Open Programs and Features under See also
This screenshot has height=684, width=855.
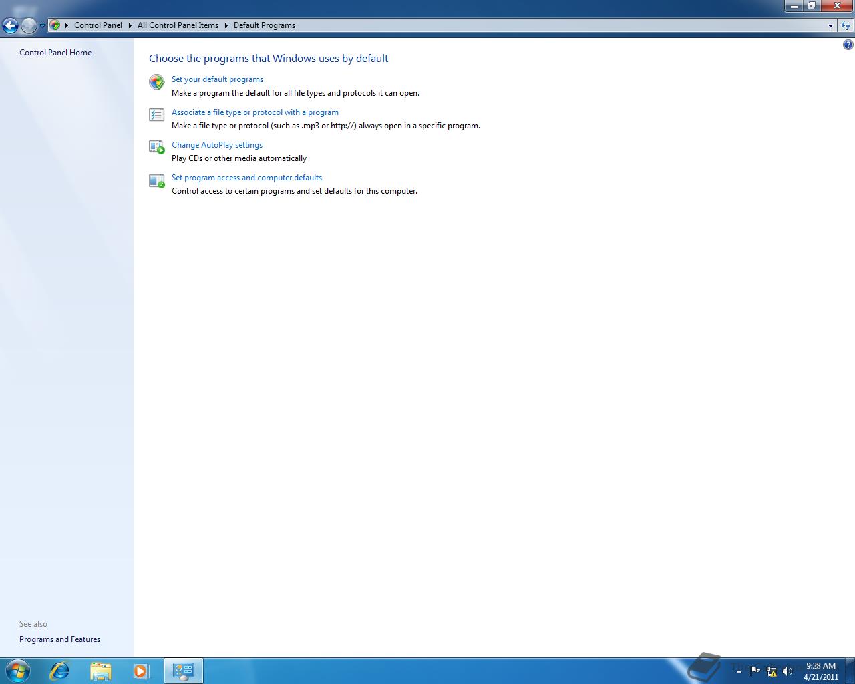pyautogui.click(x=59, y=639)
